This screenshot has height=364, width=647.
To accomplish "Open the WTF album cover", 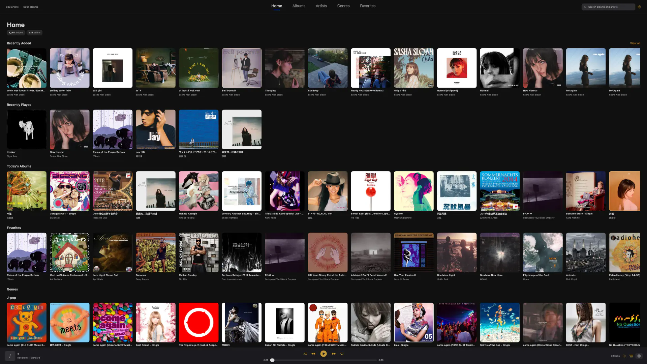I will point(156,68).
